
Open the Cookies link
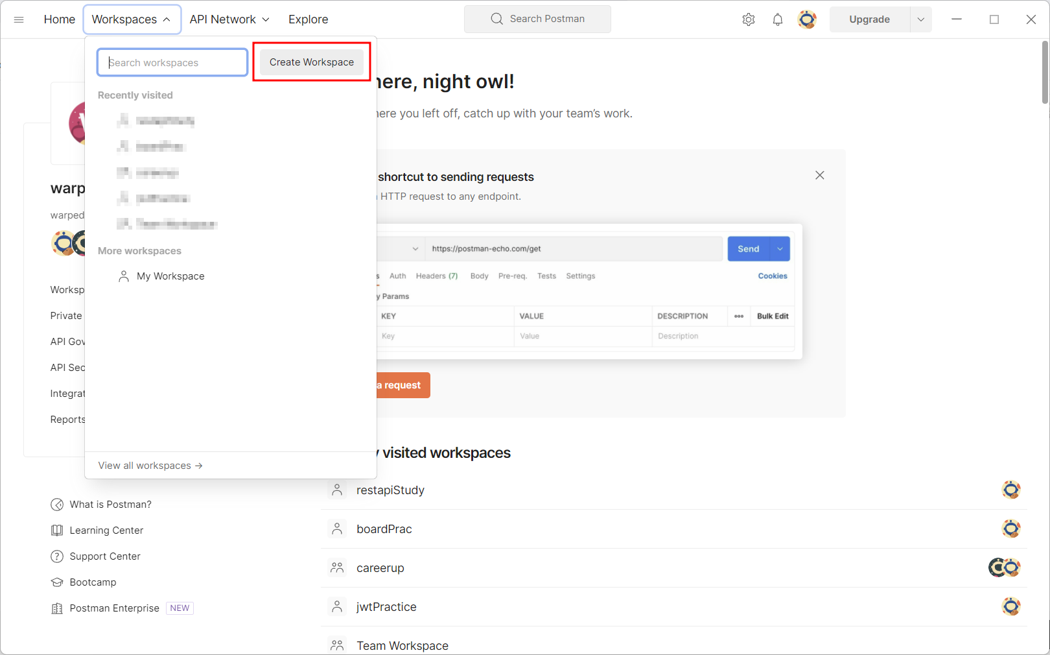(773, 276)
